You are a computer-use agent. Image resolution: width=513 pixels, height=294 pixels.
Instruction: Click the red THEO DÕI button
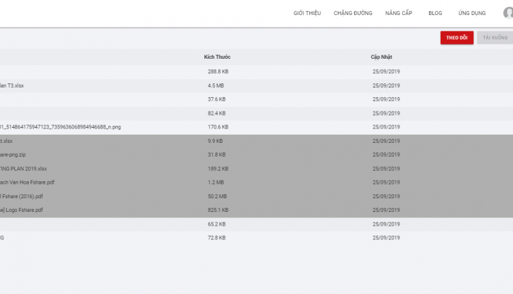click(x=457, y=38)
